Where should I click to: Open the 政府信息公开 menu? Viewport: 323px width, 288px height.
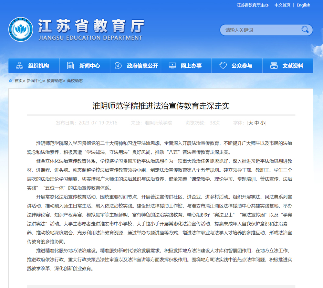[x=136, y=66]
